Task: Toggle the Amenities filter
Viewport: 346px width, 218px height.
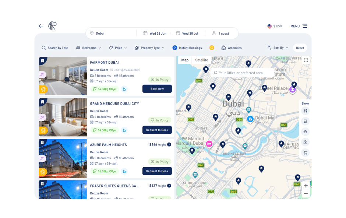Action: point(232,48)
